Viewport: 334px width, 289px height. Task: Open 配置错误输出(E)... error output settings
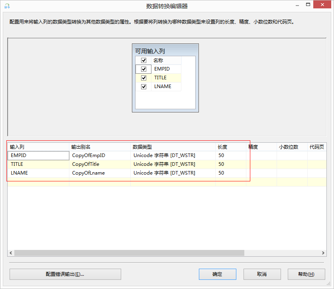pyautogui.click(x=65, y=274)
